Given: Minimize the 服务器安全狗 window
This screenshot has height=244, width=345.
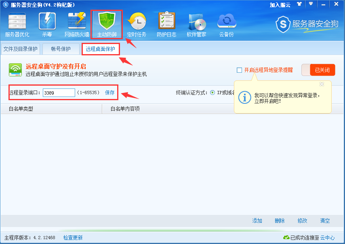Looking at the screenshot, I should click(x=323, y=4).
